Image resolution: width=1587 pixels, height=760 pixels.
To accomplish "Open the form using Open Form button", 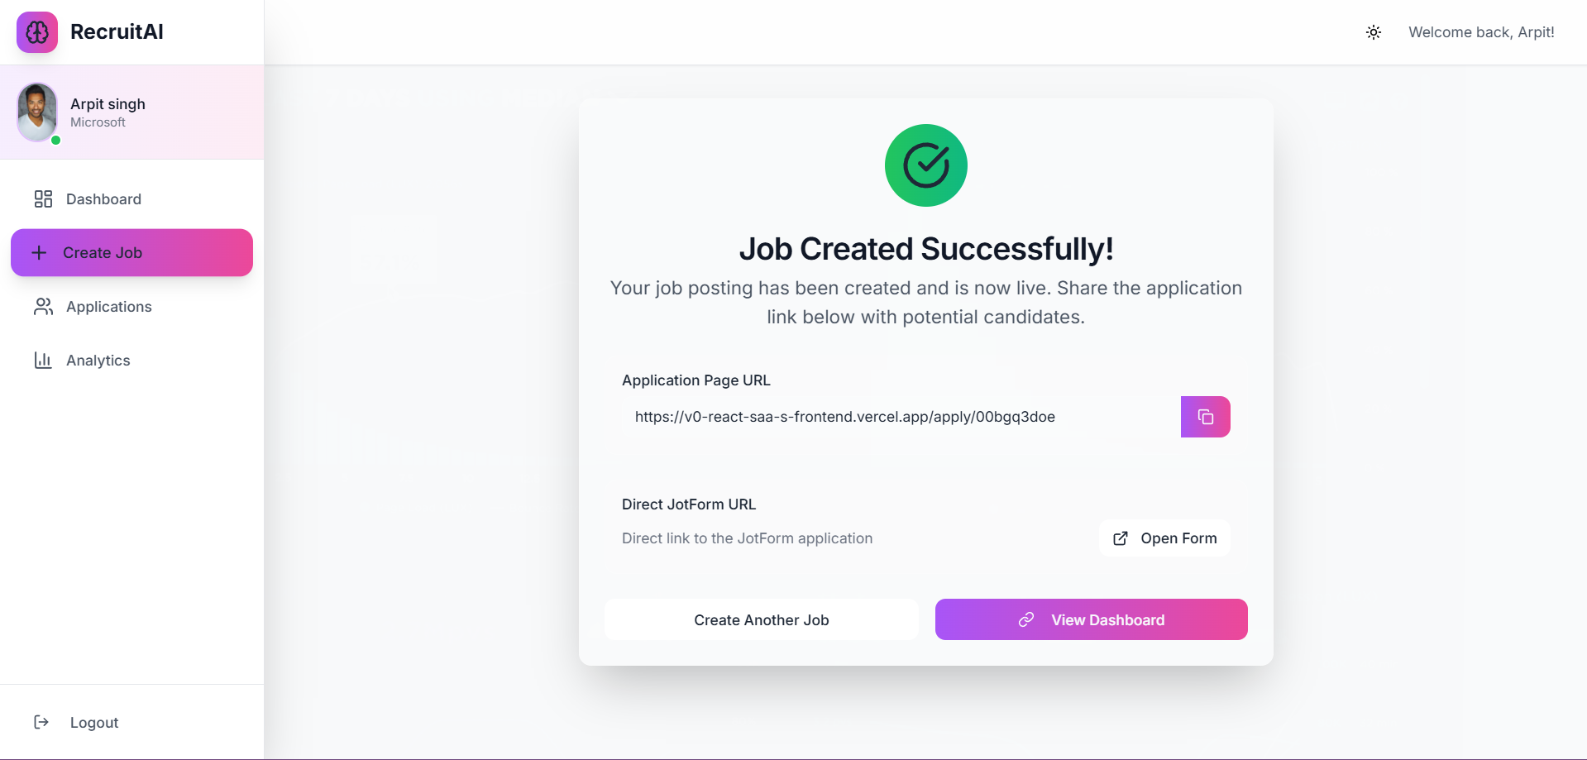I will [x=1164, y=538].
